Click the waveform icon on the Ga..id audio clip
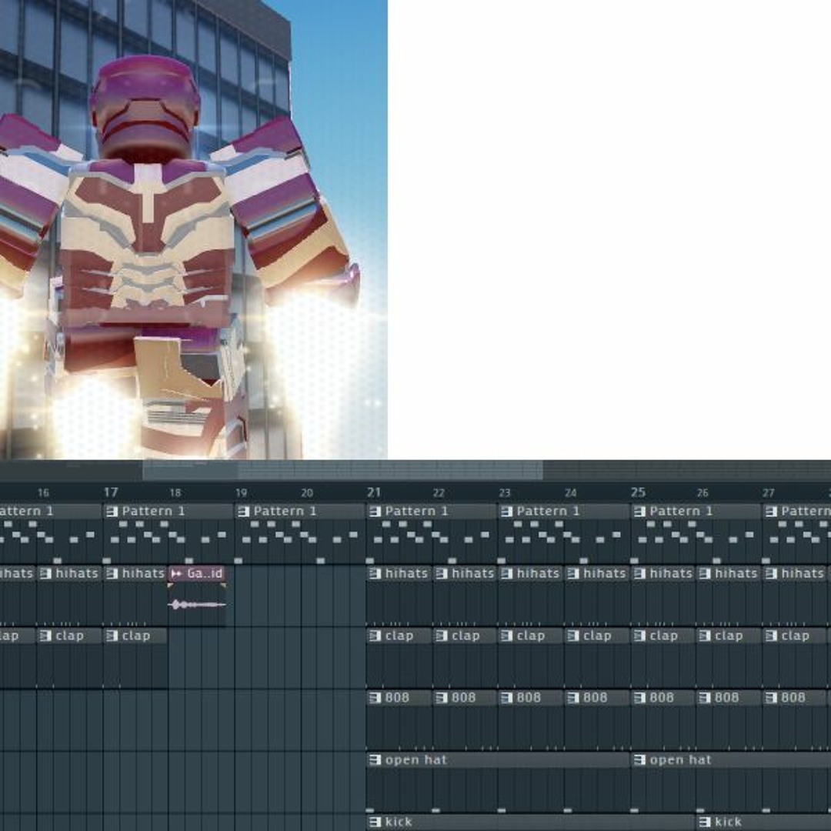 tap(177, 573)
